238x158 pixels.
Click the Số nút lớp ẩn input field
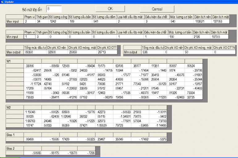tap(54, 9)
